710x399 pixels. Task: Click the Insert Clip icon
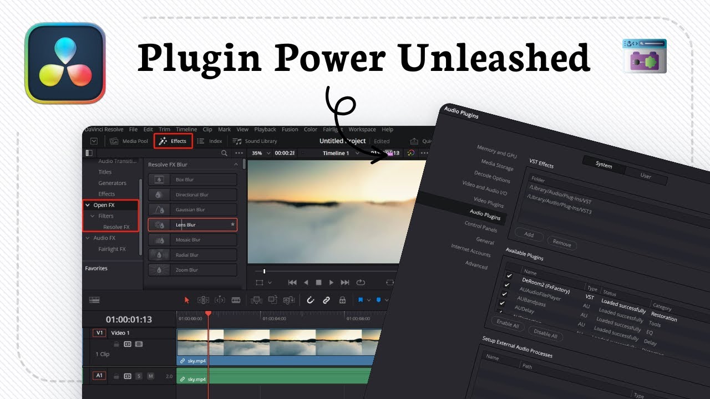(256, 300)
